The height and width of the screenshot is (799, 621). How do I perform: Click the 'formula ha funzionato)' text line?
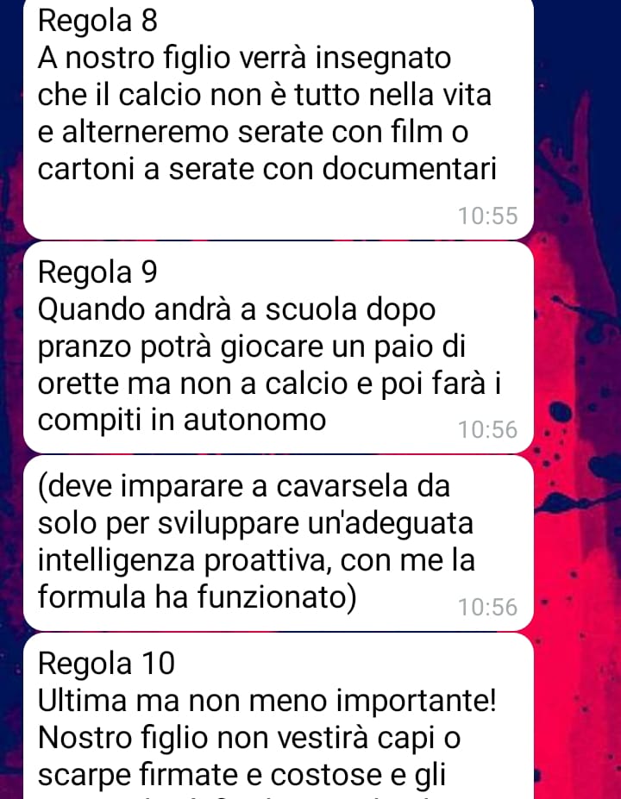197,596
